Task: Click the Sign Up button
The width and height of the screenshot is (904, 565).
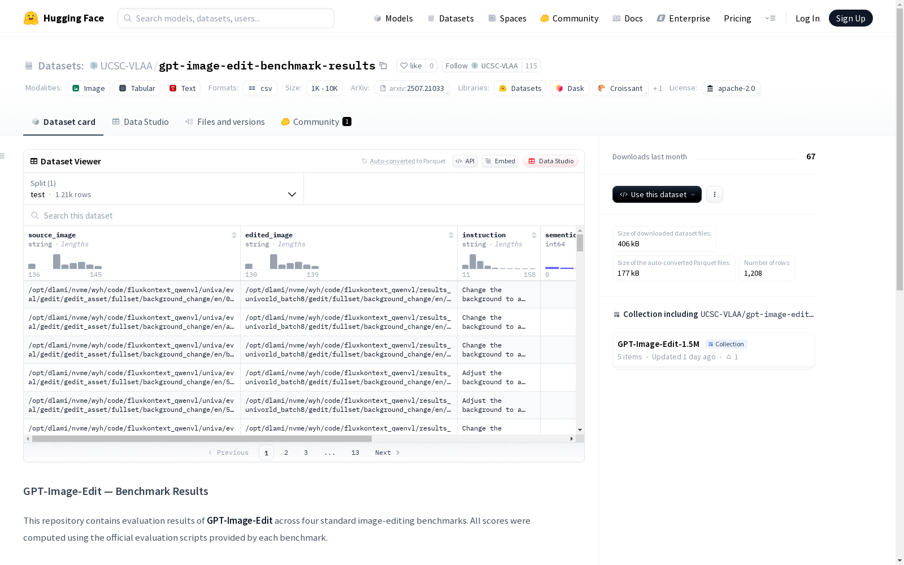Action: click(850, 18)
